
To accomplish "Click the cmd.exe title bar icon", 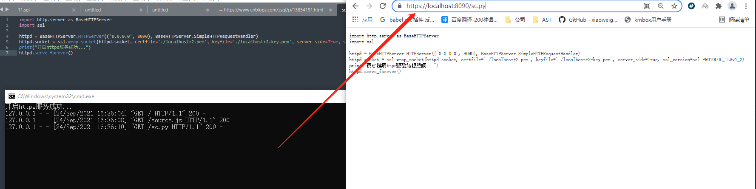I will click(x=12, y=96).
